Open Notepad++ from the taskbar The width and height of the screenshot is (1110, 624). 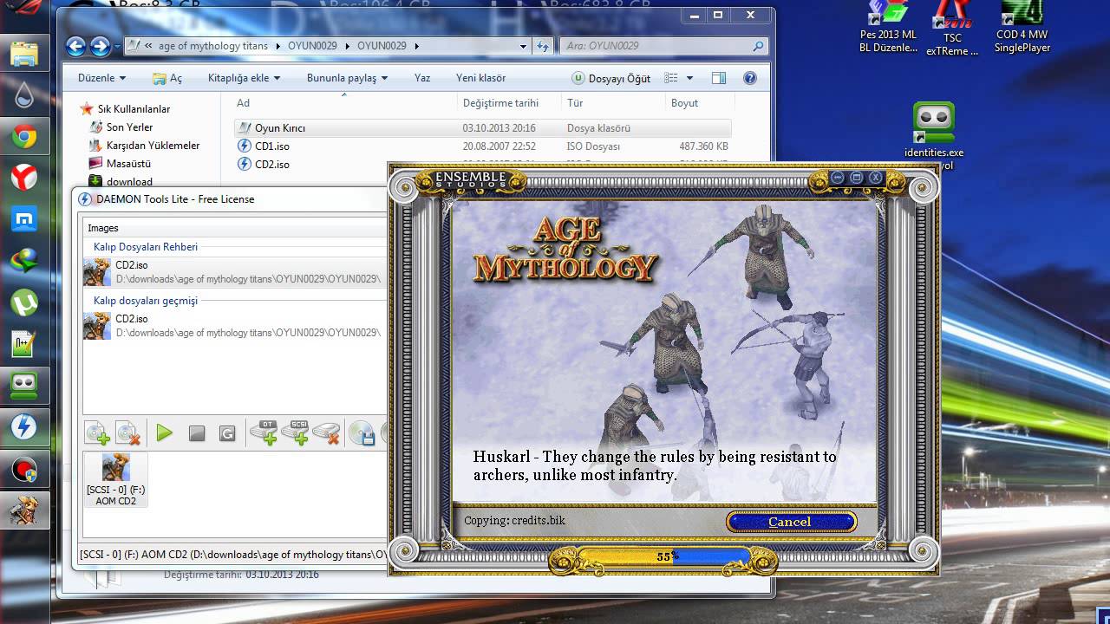tap(23, 344)
